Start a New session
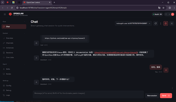Viewport: 176px width, 102px height. pyautogui.click(x=152, y=96)
